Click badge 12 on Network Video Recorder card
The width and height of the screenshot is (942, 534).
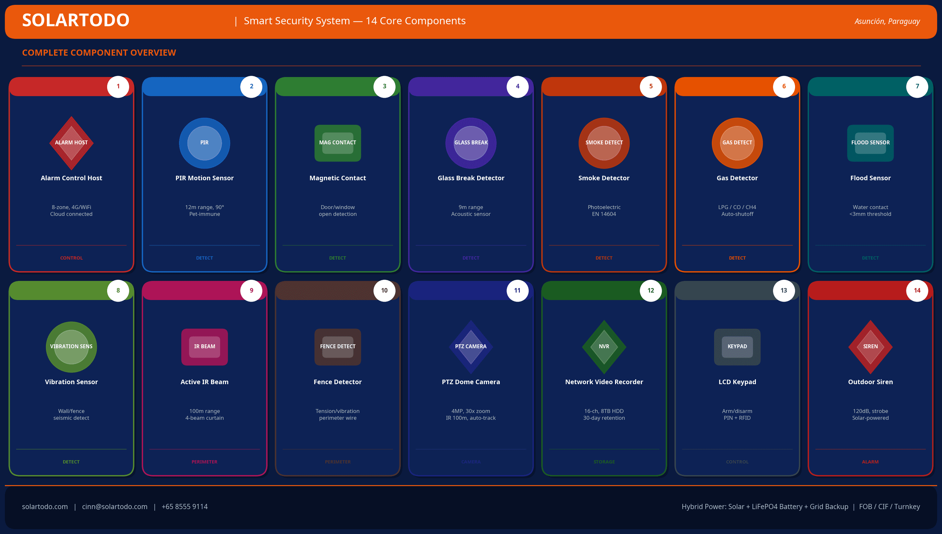point(651,291)
